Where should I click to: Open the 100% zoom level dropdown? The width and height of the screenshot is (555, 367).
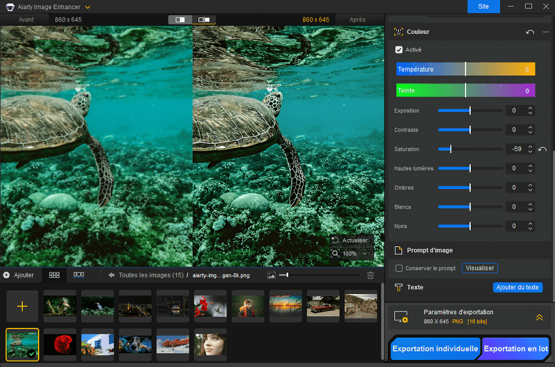pyautogui.click(x=364, y=254)
